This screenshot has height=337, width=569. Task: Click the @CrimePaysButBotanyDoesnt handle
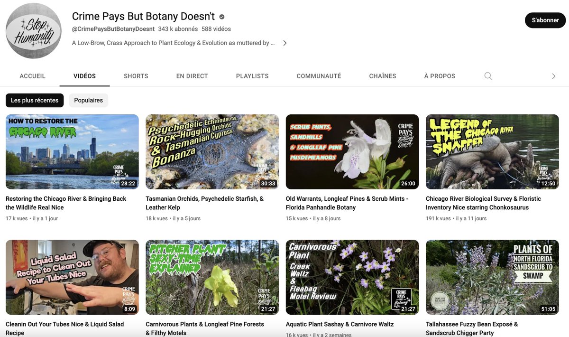tap(113, 29)
